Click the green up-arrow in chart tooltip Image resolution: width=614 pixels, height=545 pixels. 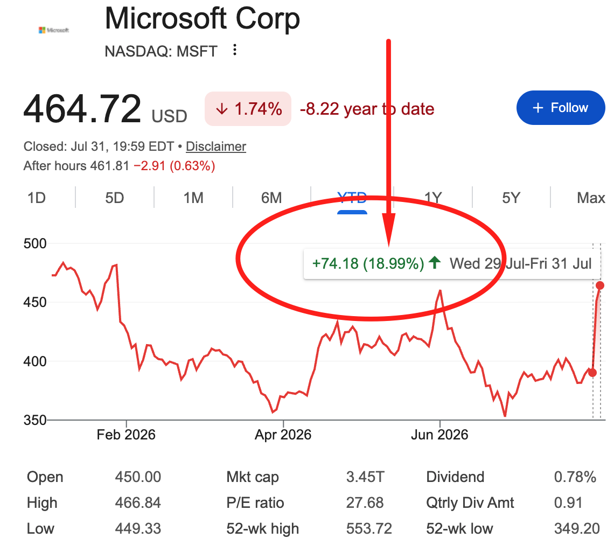coord(435,262)
